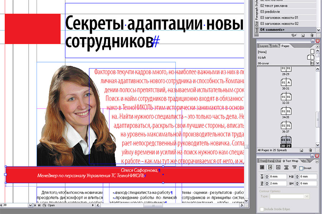
Task: Select 04 comments+ paragraph style
Action: pos(287,30)
